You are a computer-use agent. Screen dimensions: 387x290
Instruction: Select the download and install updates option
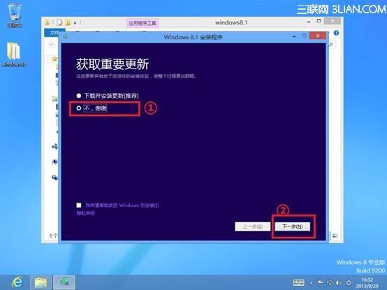tap(108, 96)
